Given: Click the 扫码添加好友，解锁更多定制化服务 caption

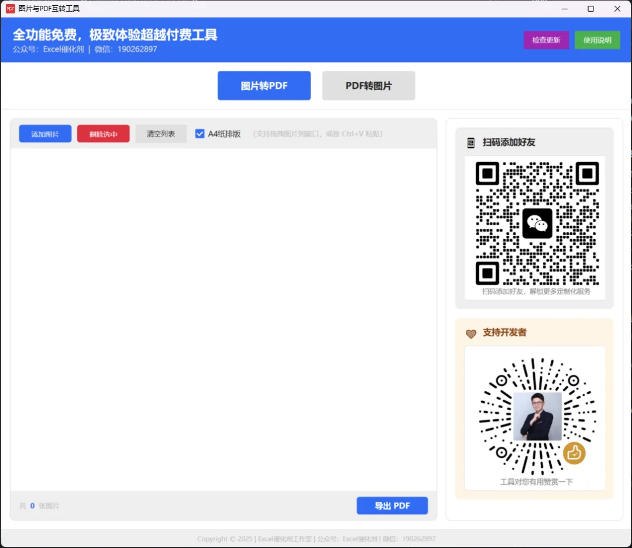Looking at the screenshot, I should pos(537,291).
